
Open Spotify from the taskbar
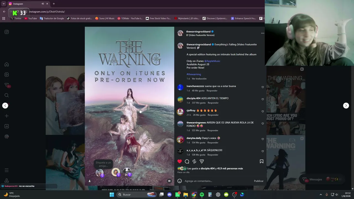click(x=202, y=195)
